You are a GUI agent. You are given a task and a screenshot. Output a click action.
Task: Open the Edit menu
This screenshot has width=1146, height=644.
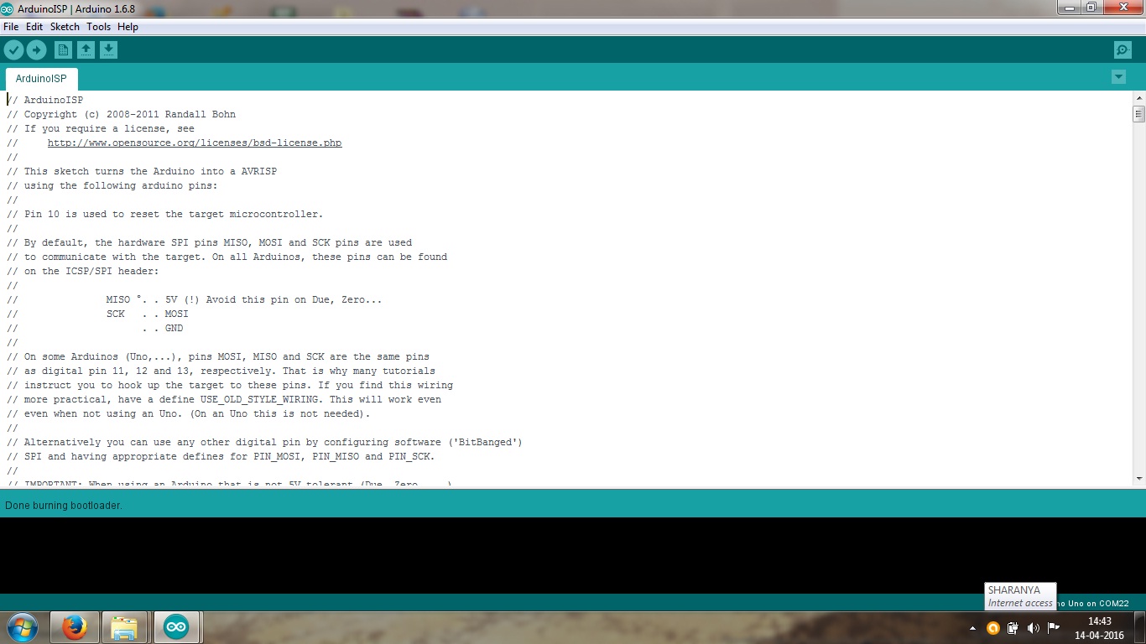click(x=34, y=27)
